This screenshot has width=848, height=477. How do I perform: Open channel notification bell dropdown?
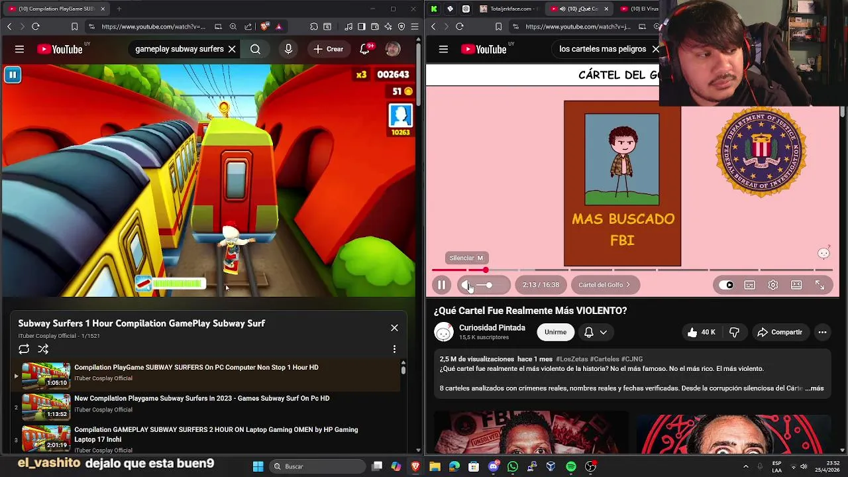[x=596, y=332]
